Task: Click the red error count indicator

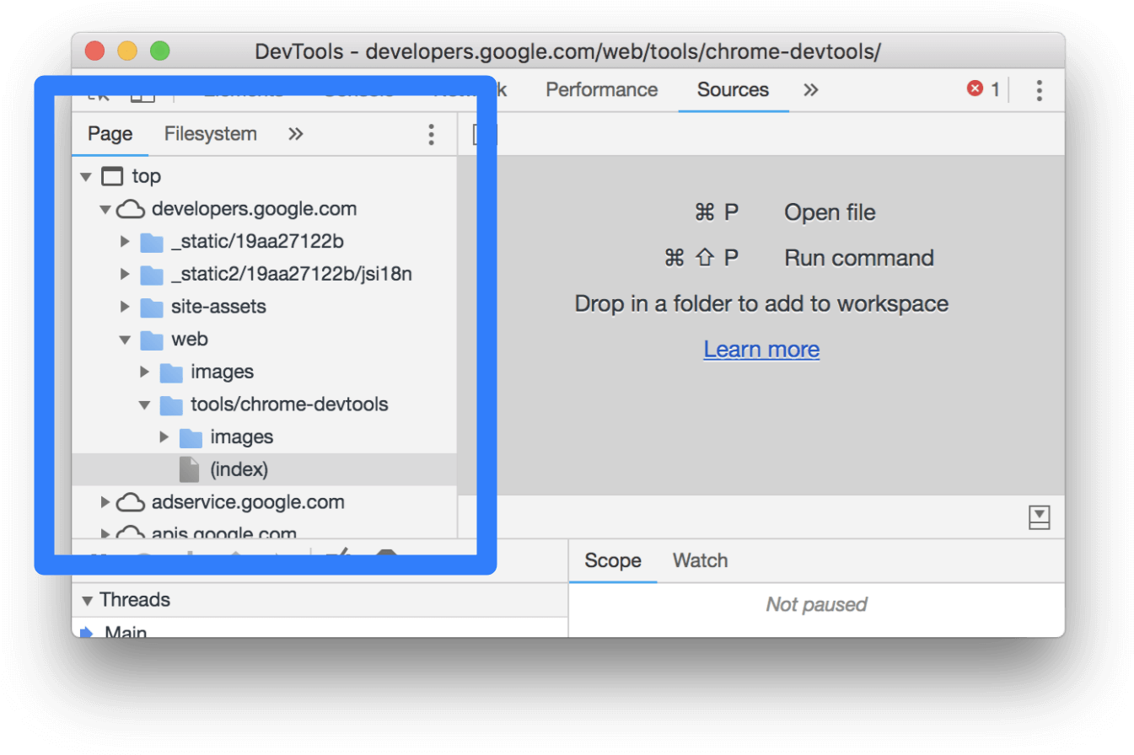Action: point(983,89)
